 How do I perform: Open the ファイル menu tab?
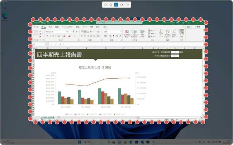coord(36,27)
